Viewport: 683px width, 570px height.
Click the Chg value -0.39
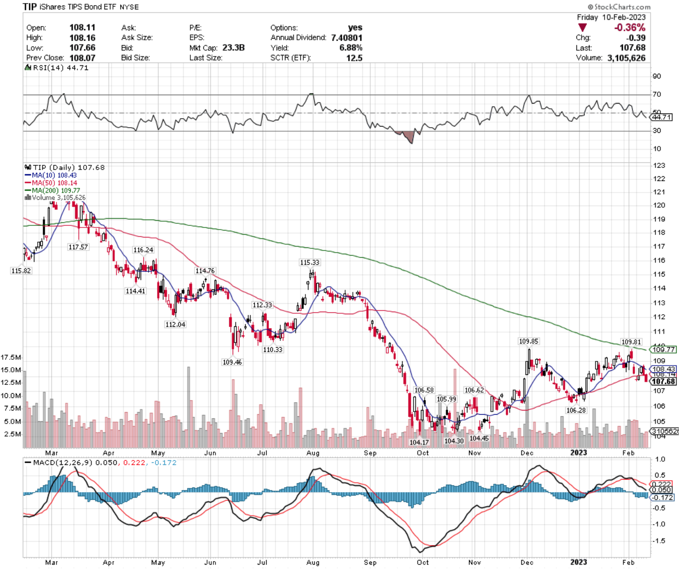636,38
